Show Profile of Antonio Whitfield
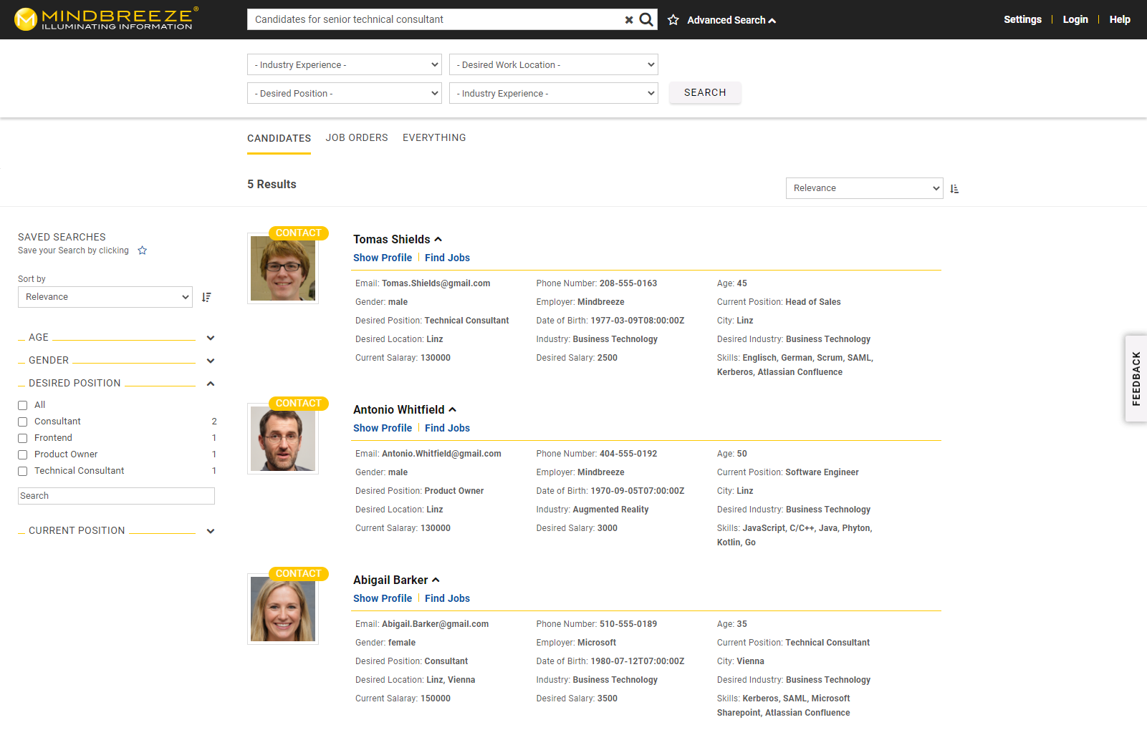1147x735 pixels. click(x=383, y=428)
